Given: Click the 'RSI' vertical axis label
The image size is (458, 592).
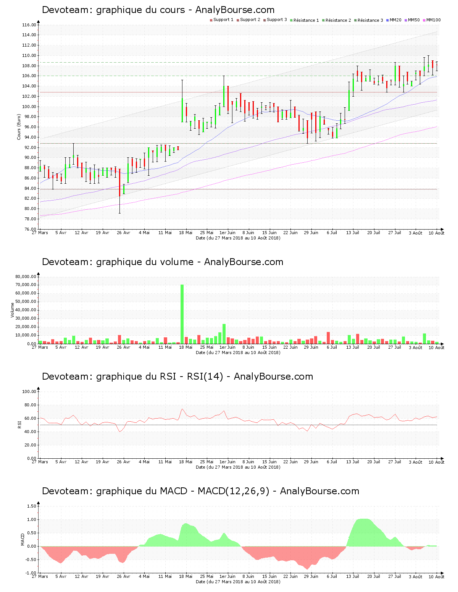Looking at the screenshot, I should (19, 425).
